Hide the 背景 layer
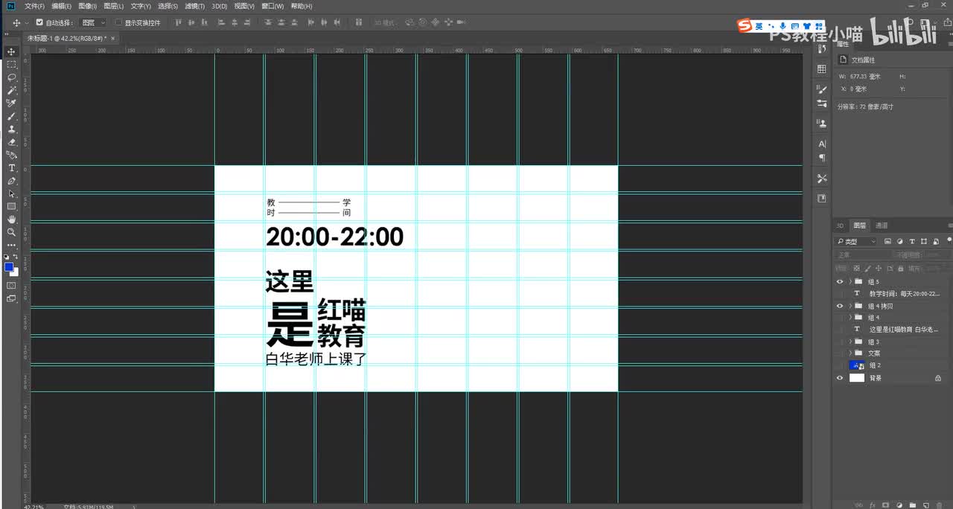The image size is (953, 509). 841,378
